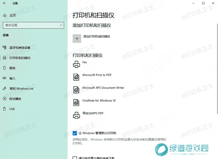Screen dimensions: 218x159
Task: Click the 导出为WPS PDF printer icon
Action: pyautogui.click(x=76, y=115)
